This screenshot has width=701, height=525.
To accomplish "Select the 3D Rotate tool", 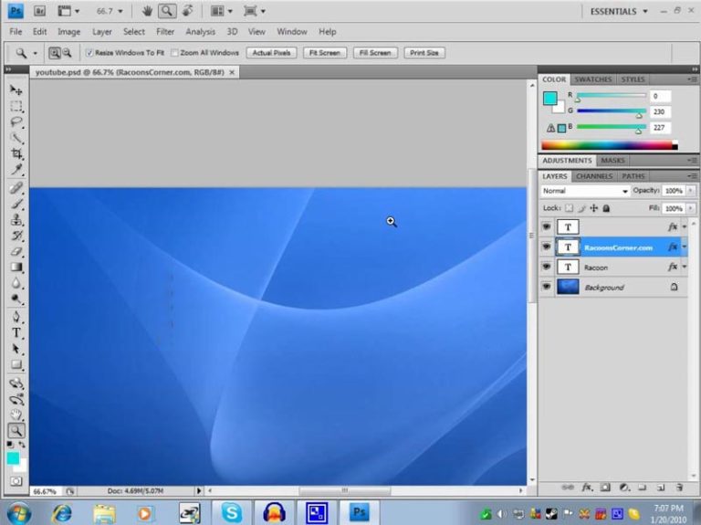I will tap(16, 383).
